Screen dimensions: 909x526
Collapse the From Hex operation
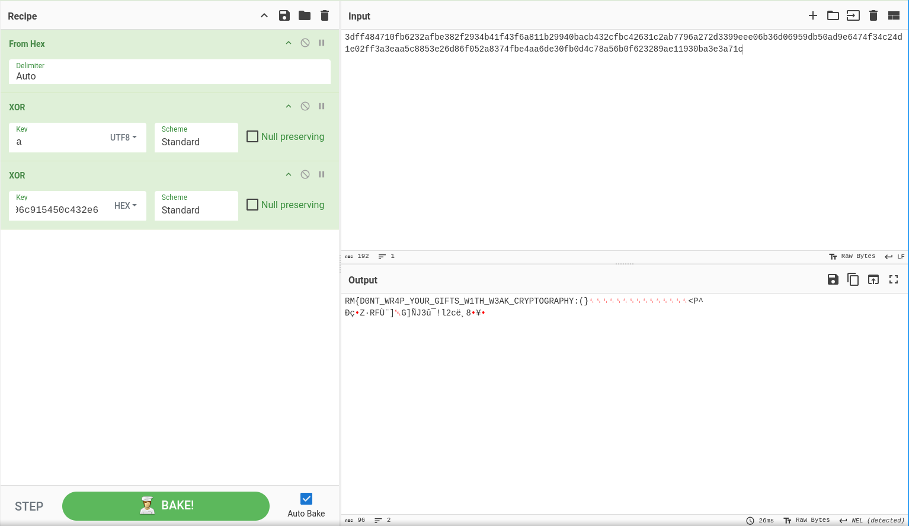pyautogui.click(x=289, y=43)
